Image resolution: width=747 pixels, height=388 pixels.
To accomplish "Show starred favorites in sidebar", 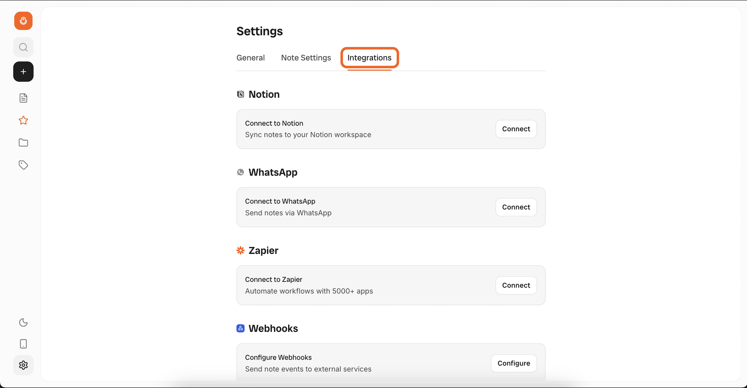I will [23, 120].
